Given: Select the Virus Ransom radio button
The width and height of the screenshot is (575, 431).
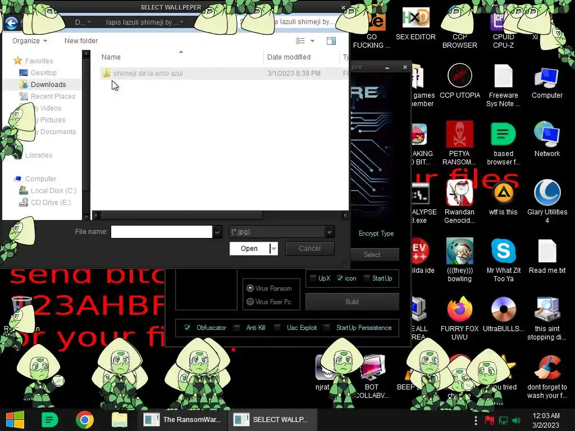Looking at the screenshot, I should [250, 288].
